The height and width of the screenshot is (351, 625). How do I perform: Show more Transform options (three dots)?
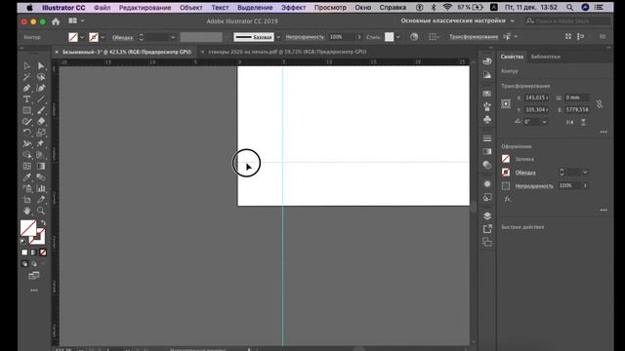(x=604, y=132)
